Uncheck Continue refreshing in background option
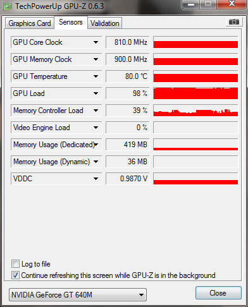Viewport: 248px width, 307px height. pos(15,275)
